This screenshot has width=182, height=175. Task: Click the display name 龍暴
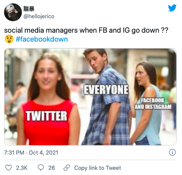[29, 9]
